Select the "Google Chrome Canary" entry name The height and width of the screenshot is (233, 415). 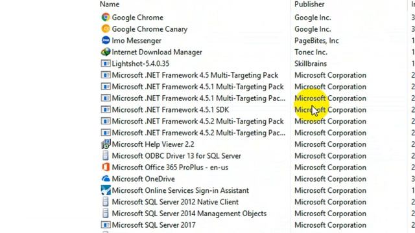pyautogui.click(x=150, y=29)
